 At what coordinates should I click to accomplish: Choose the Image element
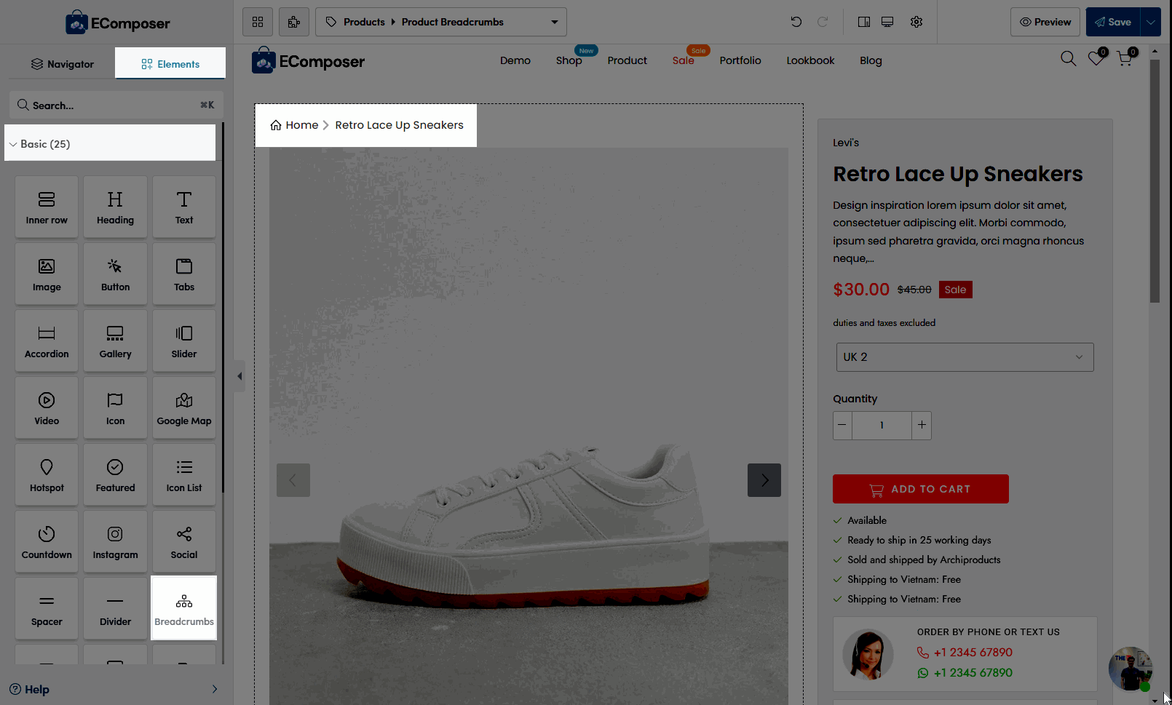(47, 274)
